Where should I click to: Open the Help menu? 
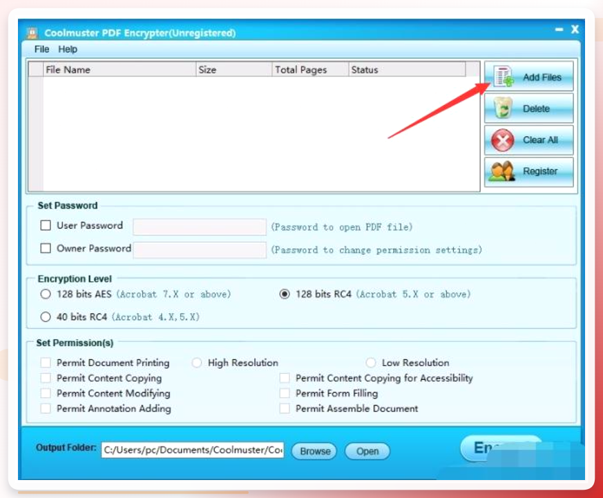tap(68, 49)
